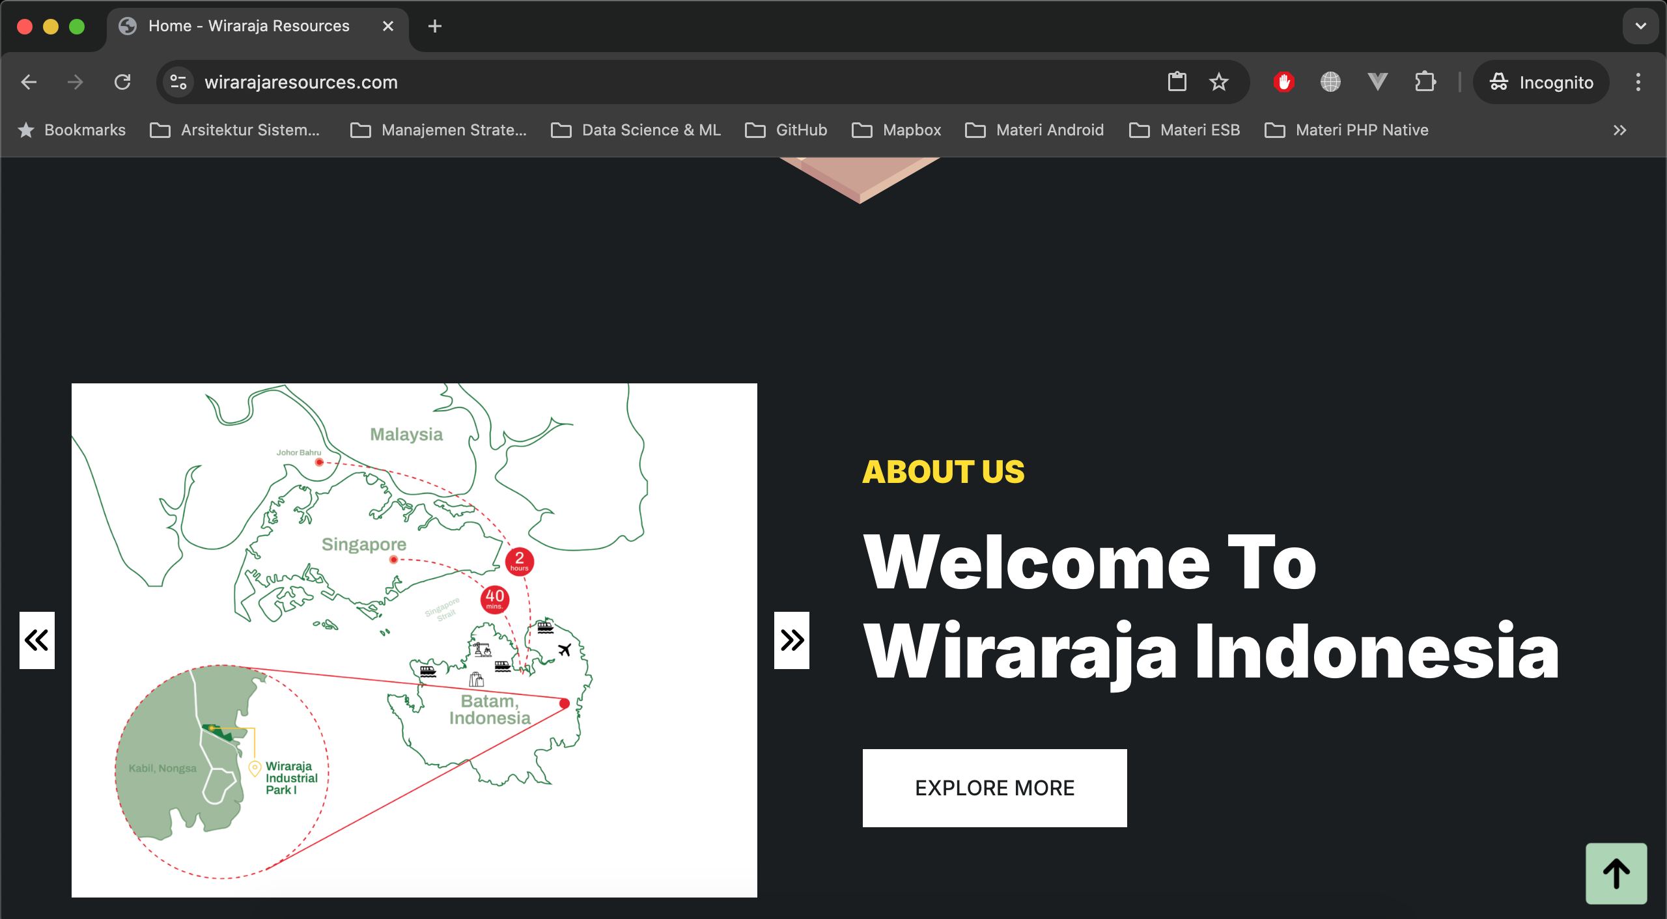Open the Vue devtools extension icon
This screenshot has height=919, width=1667.
coord(1378,82)
